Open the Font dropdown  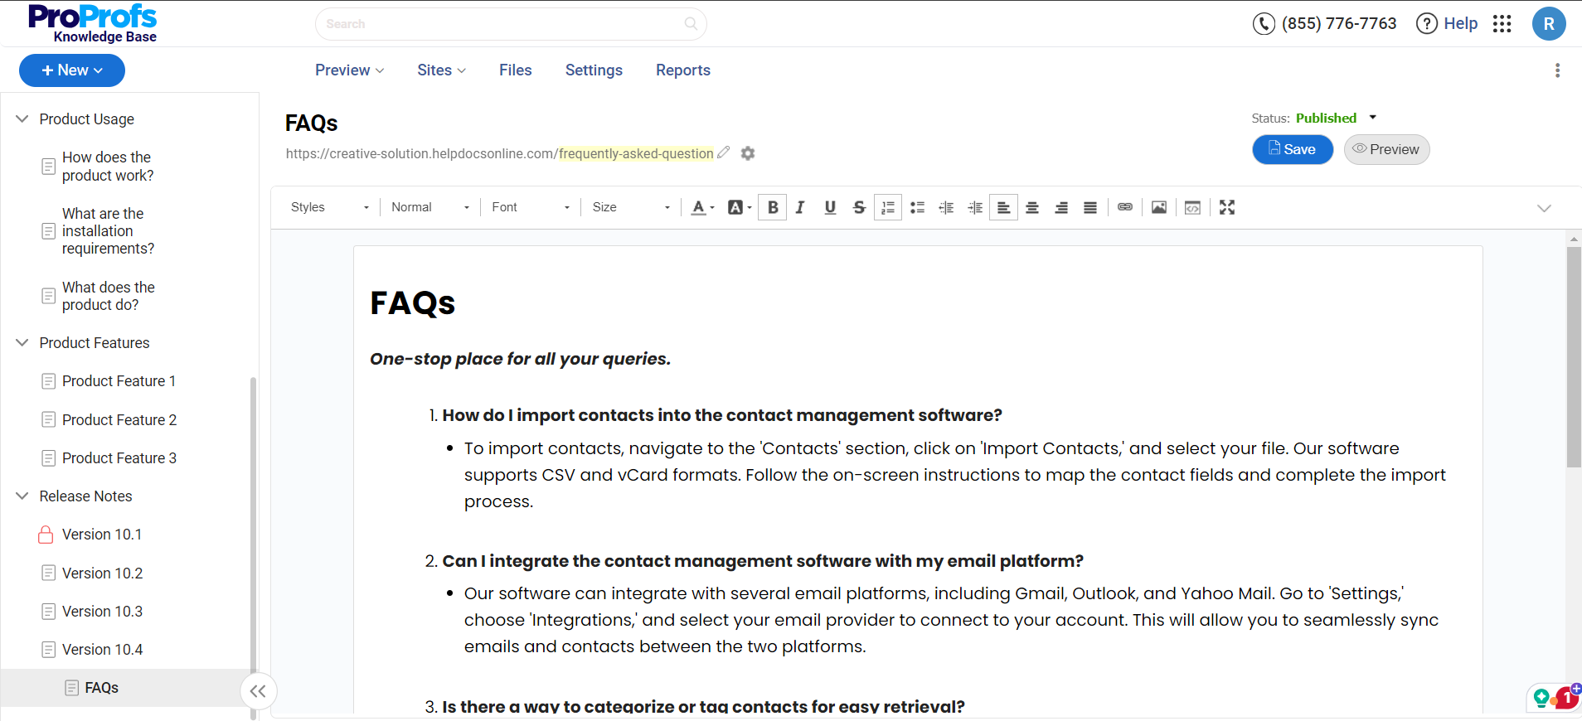(x=531, y=207)
